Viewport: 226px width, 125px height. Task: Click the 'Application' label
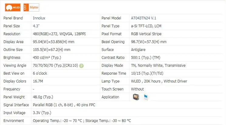[x=110, y=97]
